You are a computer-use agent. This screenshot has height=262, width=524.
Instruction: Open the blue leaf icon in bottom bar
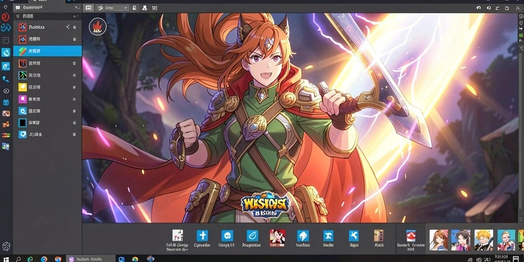pyautogui.click(x=252, y=235)
